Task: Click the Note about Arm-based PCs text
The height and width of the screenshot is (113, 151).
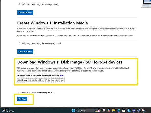Action: (x=75, y=36)
